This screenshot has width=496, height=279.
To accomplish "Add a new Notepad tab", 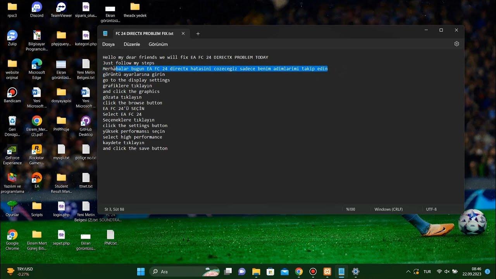I will pyautogui.click(x=198, y=34).
